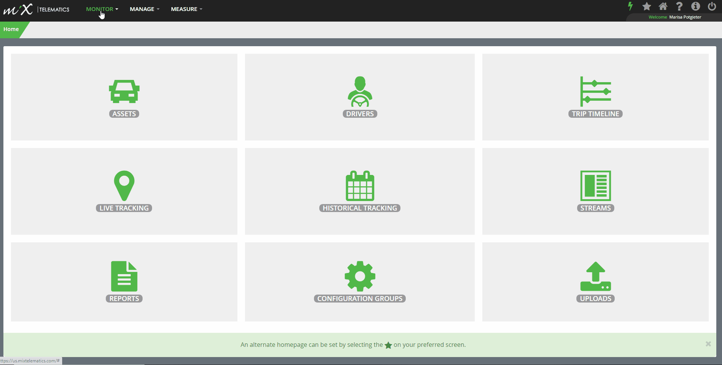
Task: Select the Live Tracking map pin icon
Action: 124,186
